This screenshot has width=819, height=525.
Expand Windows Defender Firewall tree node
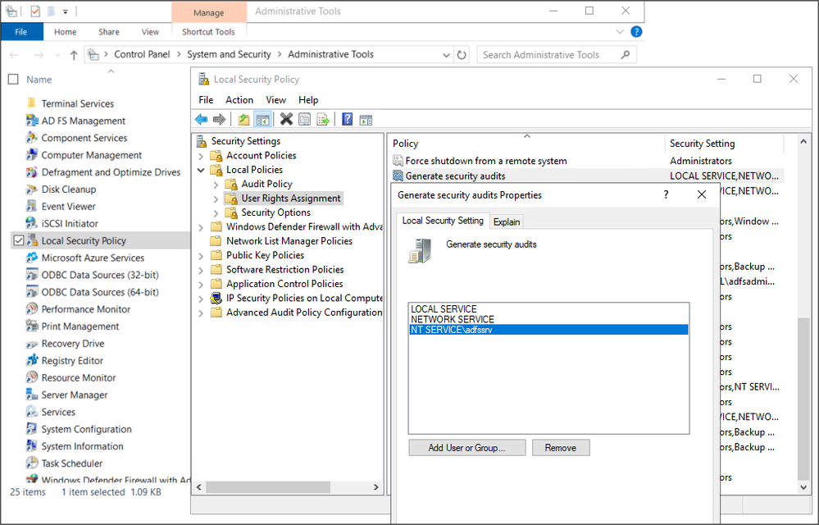(201, 227)
